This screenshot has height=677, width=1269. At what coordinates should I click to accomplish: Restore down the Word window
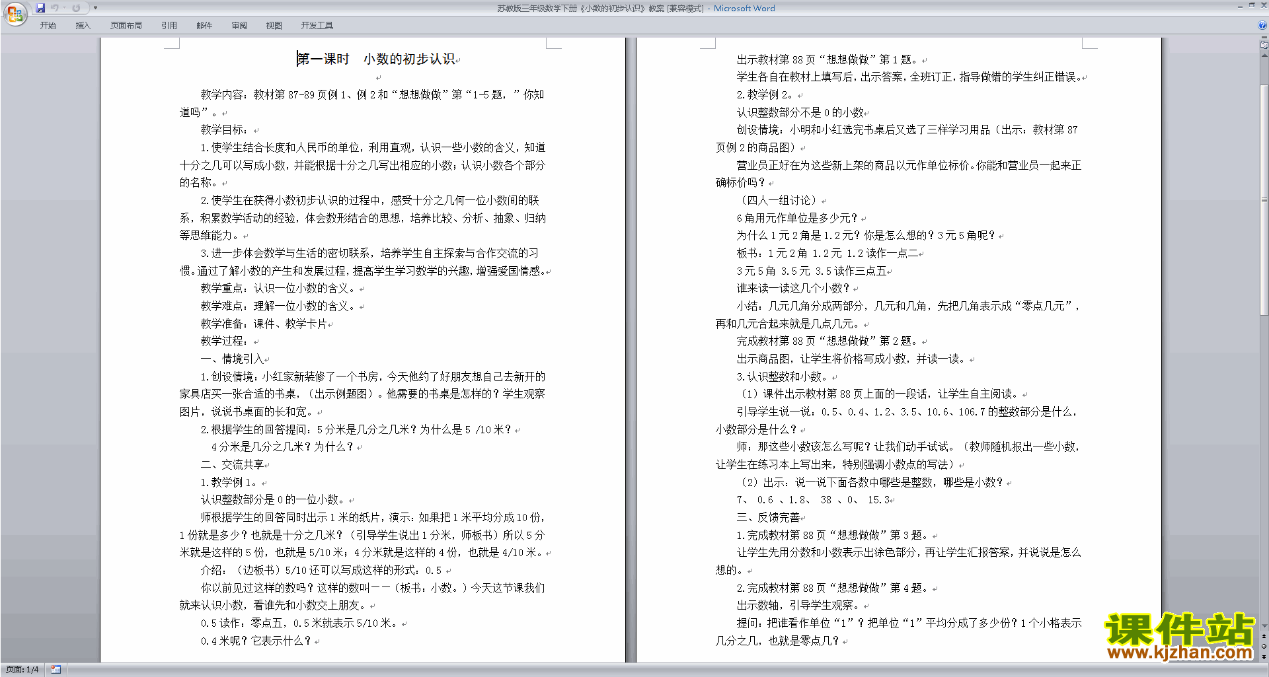(x=1252, y=5)
